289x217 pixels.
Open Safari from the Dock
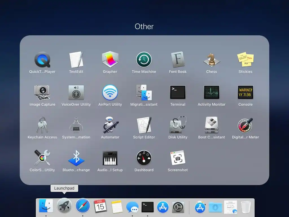83,206
